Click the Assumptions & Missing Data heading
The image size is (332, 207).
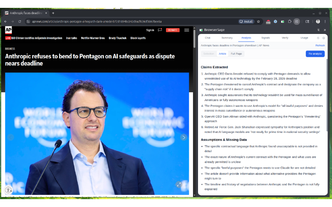pos(224,140)
